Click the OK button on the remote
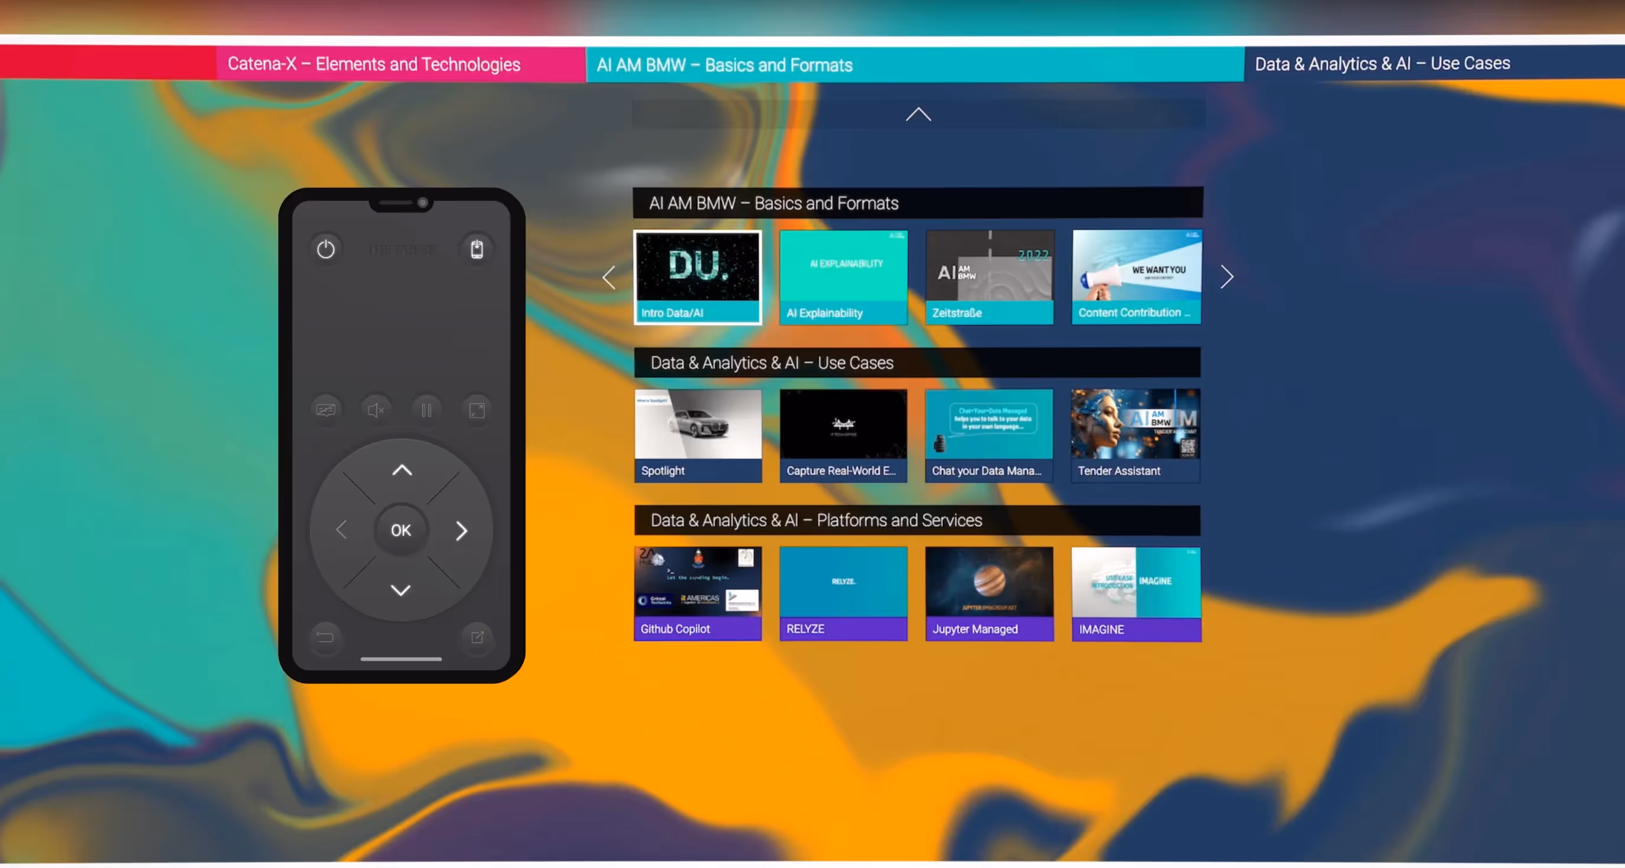The image size is (1625, 868). coord(400,530)
